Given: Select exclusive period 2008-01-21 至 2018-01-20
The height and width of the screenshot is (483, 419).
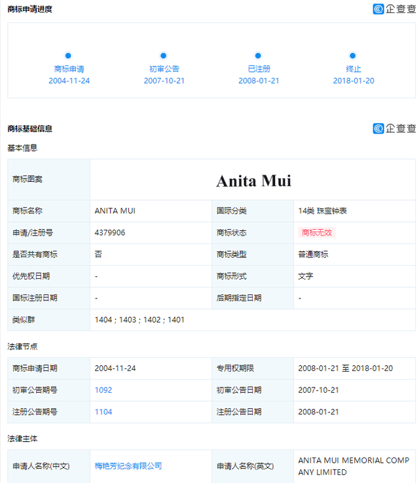Looking at the screenshot, I should tap(346, 368).
